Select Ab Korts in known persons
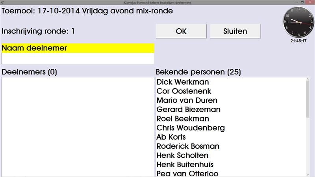This screenshot has height=177, width=315. (171, 137)
